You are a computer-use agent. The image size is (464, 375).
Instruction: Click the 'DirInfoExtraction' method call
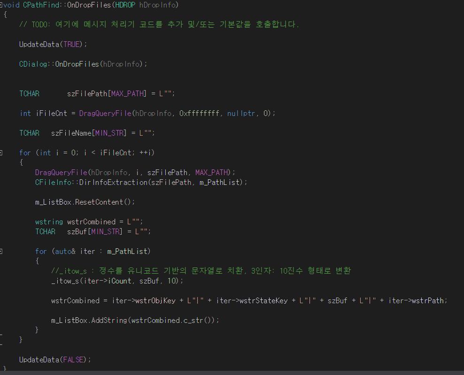[113, 183]
